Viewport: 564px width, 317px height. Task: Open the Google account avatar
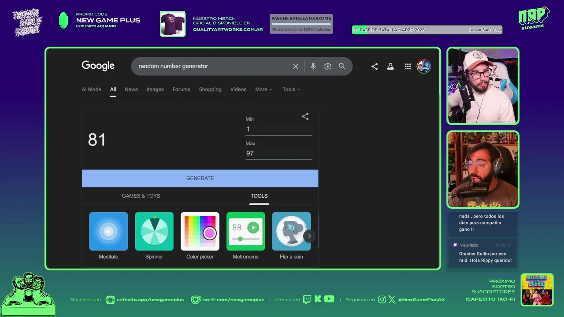(424, 66)
